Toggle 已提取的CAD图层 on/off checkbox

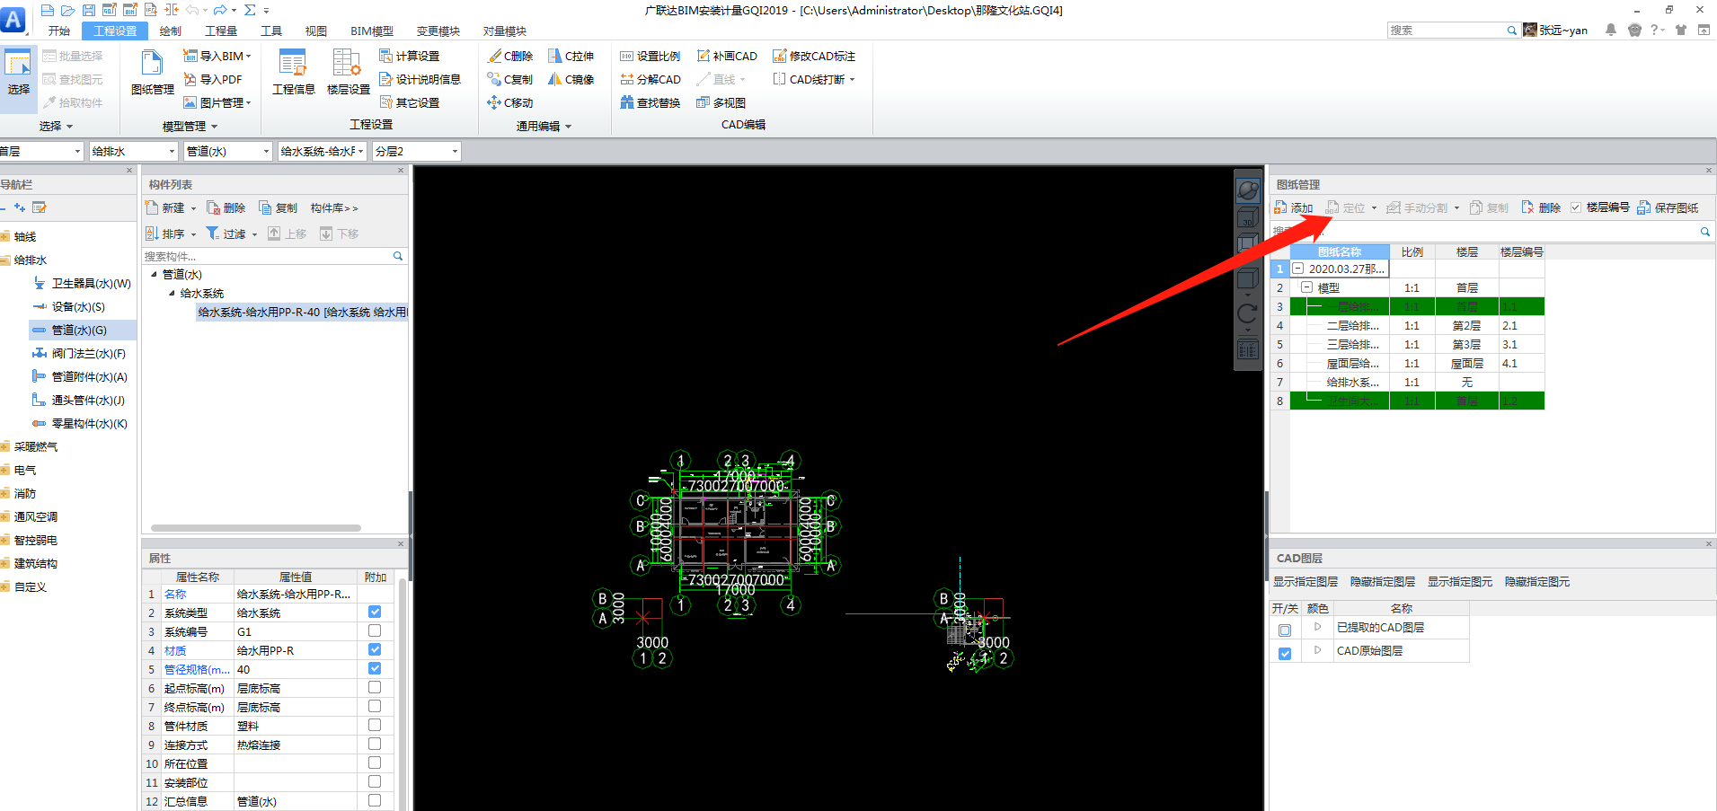click(1285, 630)
